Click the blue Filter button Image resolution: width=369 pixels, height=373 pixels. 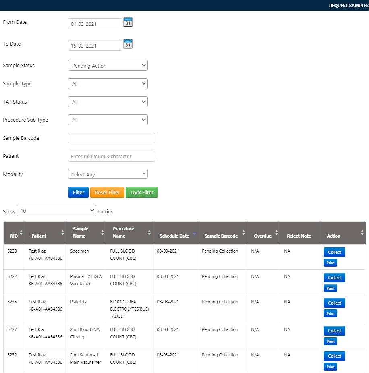pos(78,193)
